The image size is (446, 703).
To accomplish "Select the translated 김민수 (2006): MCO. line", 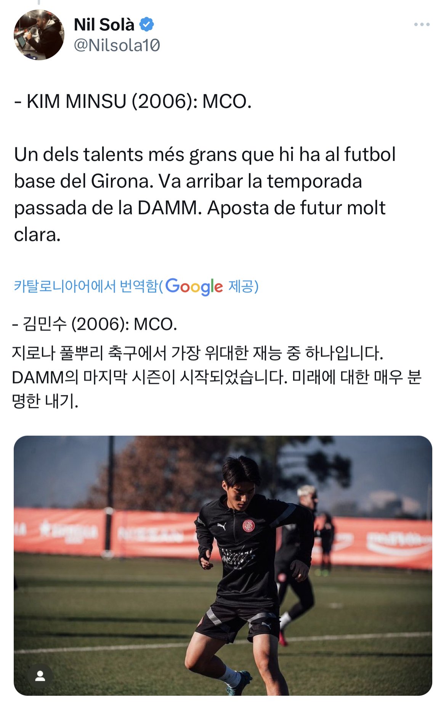I will coord(95,324).
